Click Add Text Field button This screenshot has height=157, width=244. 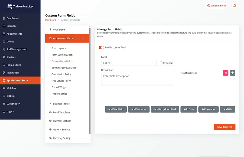116,109
